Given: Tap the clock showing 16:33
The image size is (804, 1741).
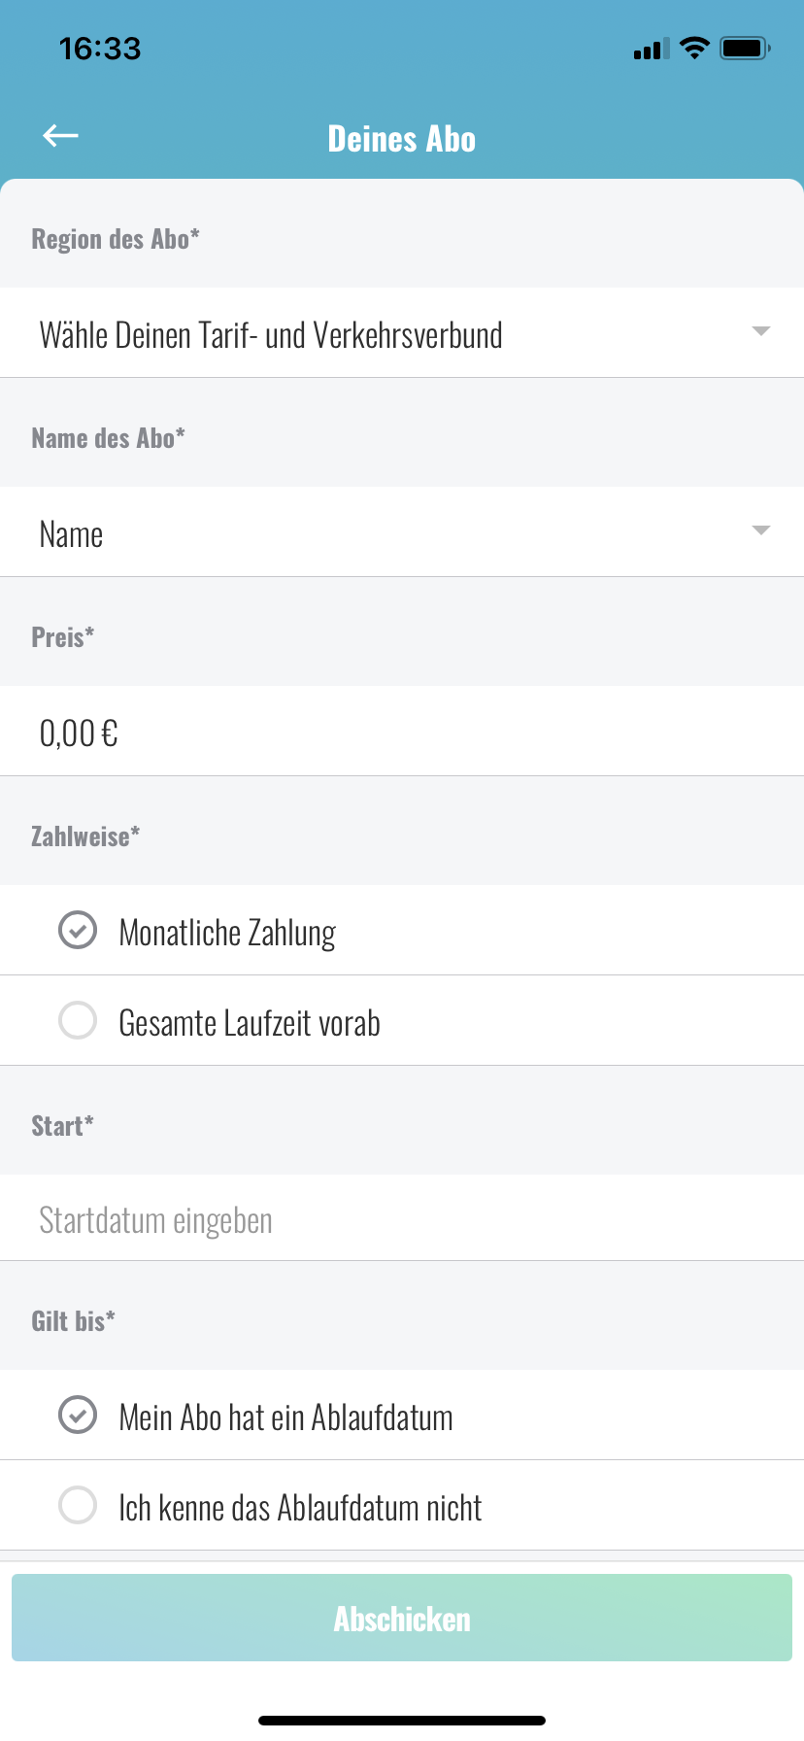Looking at the screenshot, I should [100, 49].
